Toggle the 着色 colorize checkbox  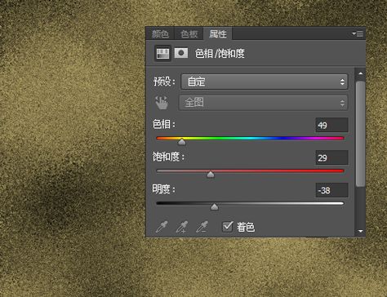228,227
